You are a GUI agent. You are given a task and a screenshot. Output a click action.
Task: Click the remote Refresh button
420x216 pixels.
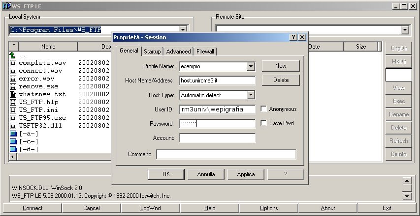(398, 141)
